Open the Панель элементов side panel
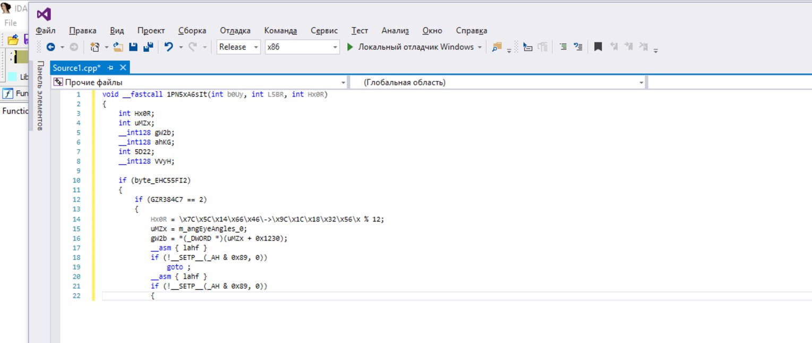The height and width of the screenshot is (343, 812). pyautogui.click(x=39, y=96)
